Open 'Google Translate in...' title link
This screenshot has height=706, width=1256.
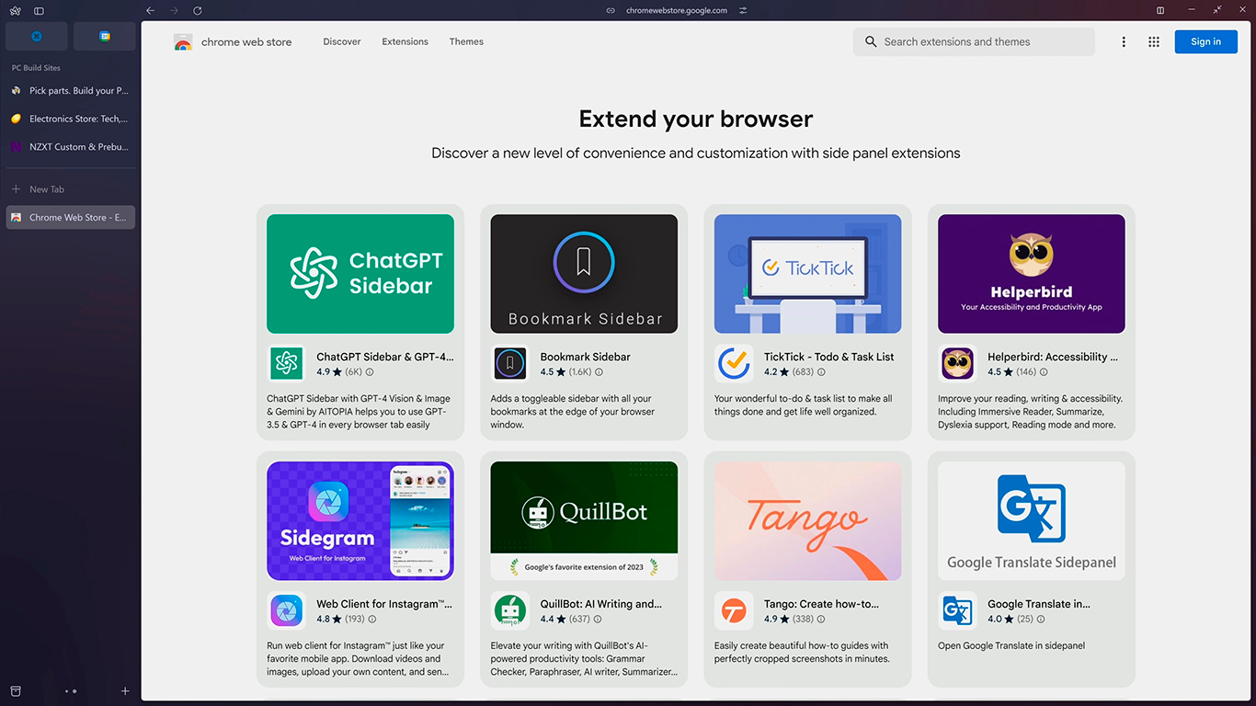(1039, 604)
